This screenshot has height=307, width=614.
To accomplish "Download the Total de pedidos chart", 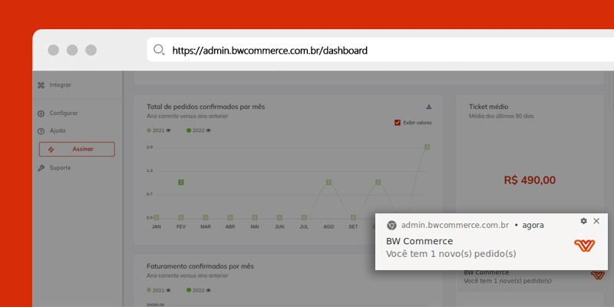I will coord(429,107).
